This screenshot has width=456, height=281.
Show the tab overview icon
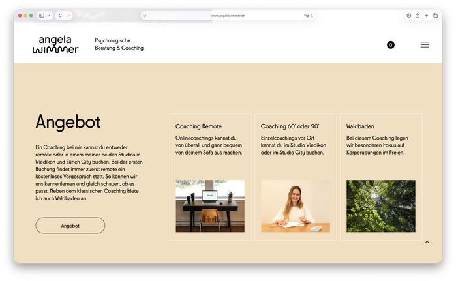tap(435, 16)
